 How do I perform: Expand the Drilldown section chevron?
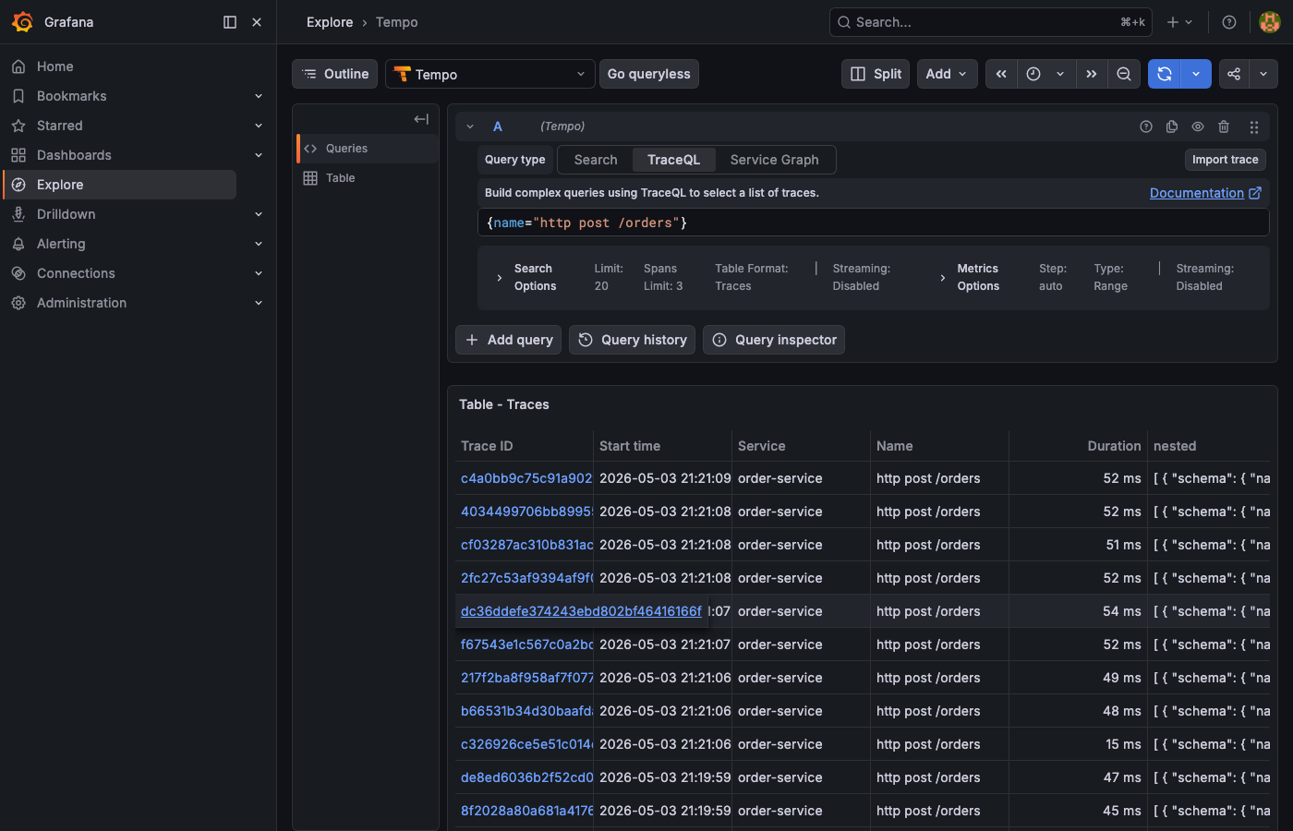259,214
